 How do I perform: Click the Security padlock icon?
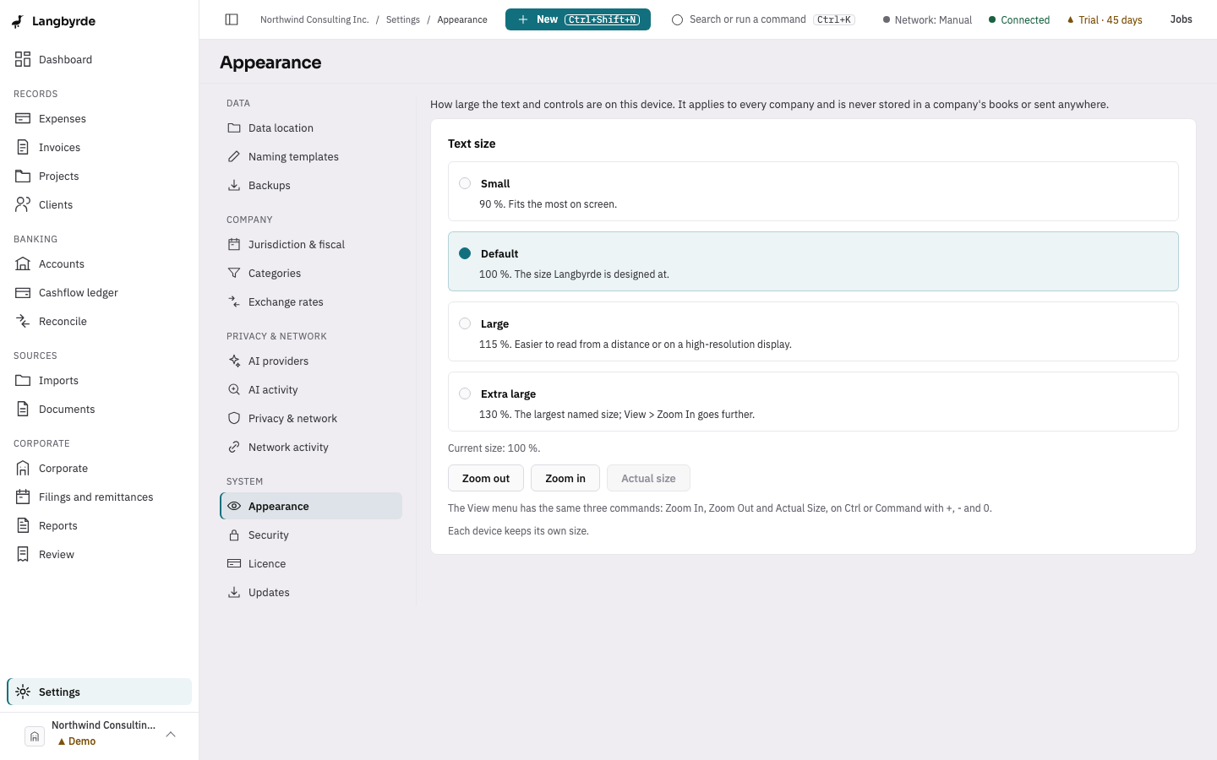pos(234,535)
